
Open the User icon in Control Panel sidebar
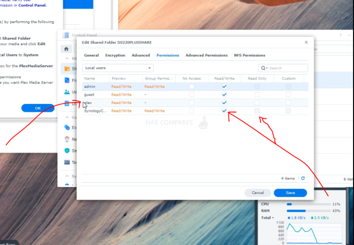(x=67, y=92)
